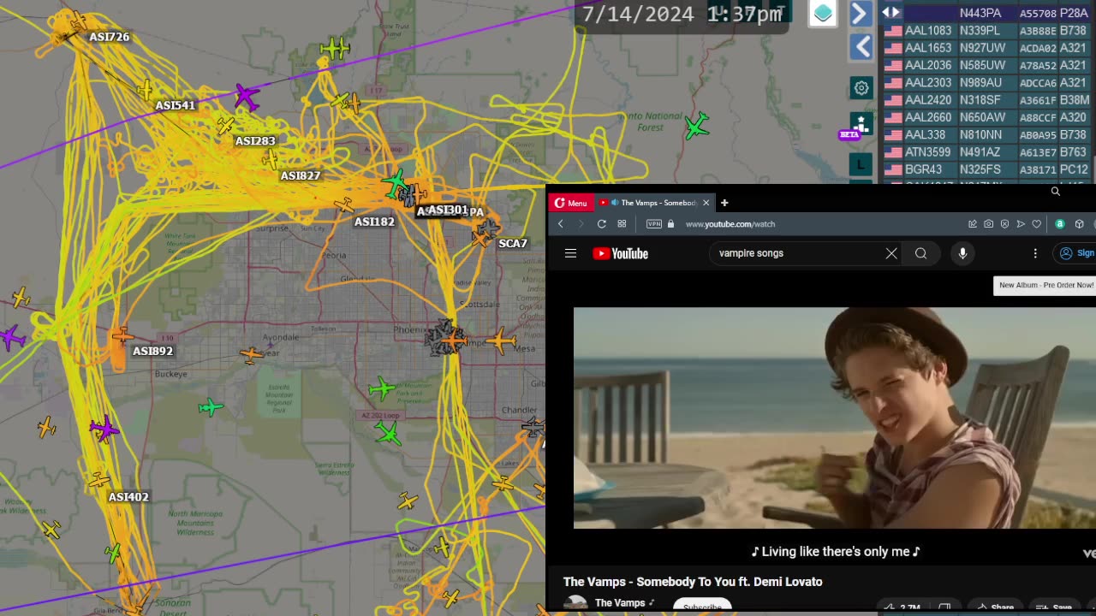Click the ASI827 aircraft label
This screenshot has height=616, width=1096.
pyautogui.click(x=301, y=175)
